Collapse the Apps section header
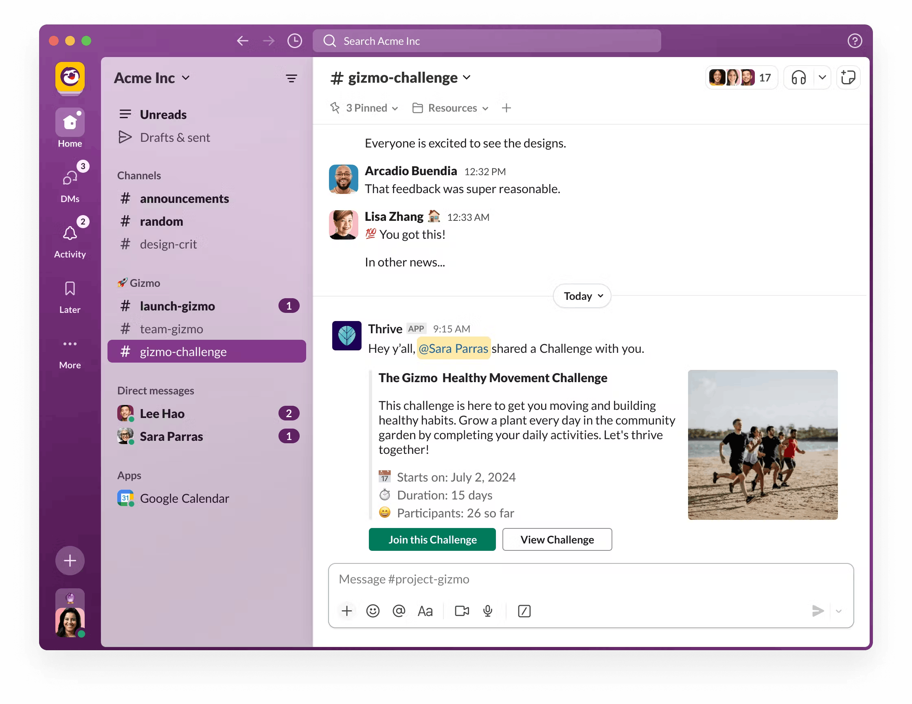Screen dimensions: 912x704 click(x=129, y=475)
